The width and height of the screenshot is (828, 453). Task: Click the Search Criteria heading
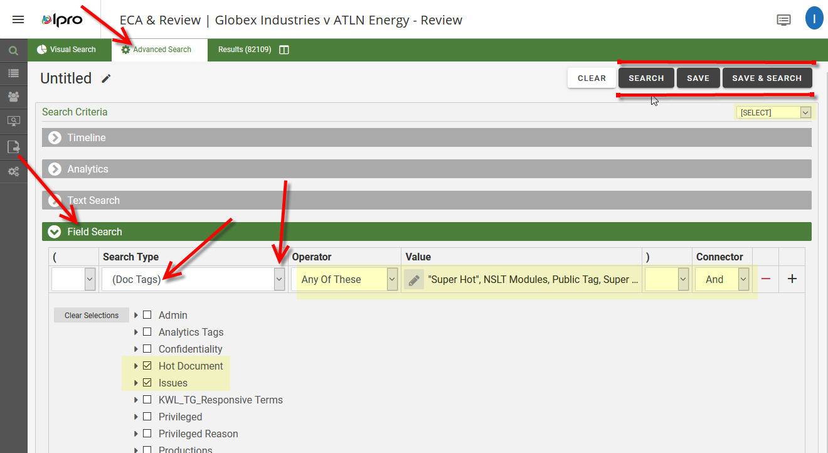75,112
